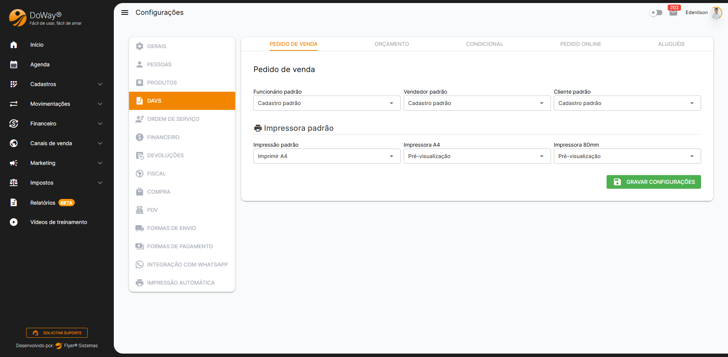
Task: Click the Edenilson user avatar
Action: tap(716, 13)
